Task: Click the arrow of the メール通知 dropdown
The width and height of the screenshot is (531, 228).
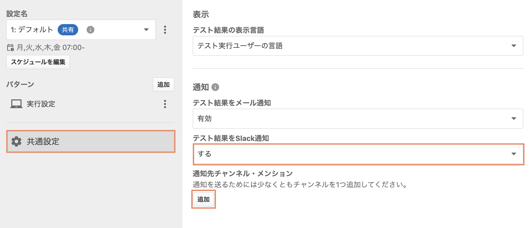Action: [514, 118]
